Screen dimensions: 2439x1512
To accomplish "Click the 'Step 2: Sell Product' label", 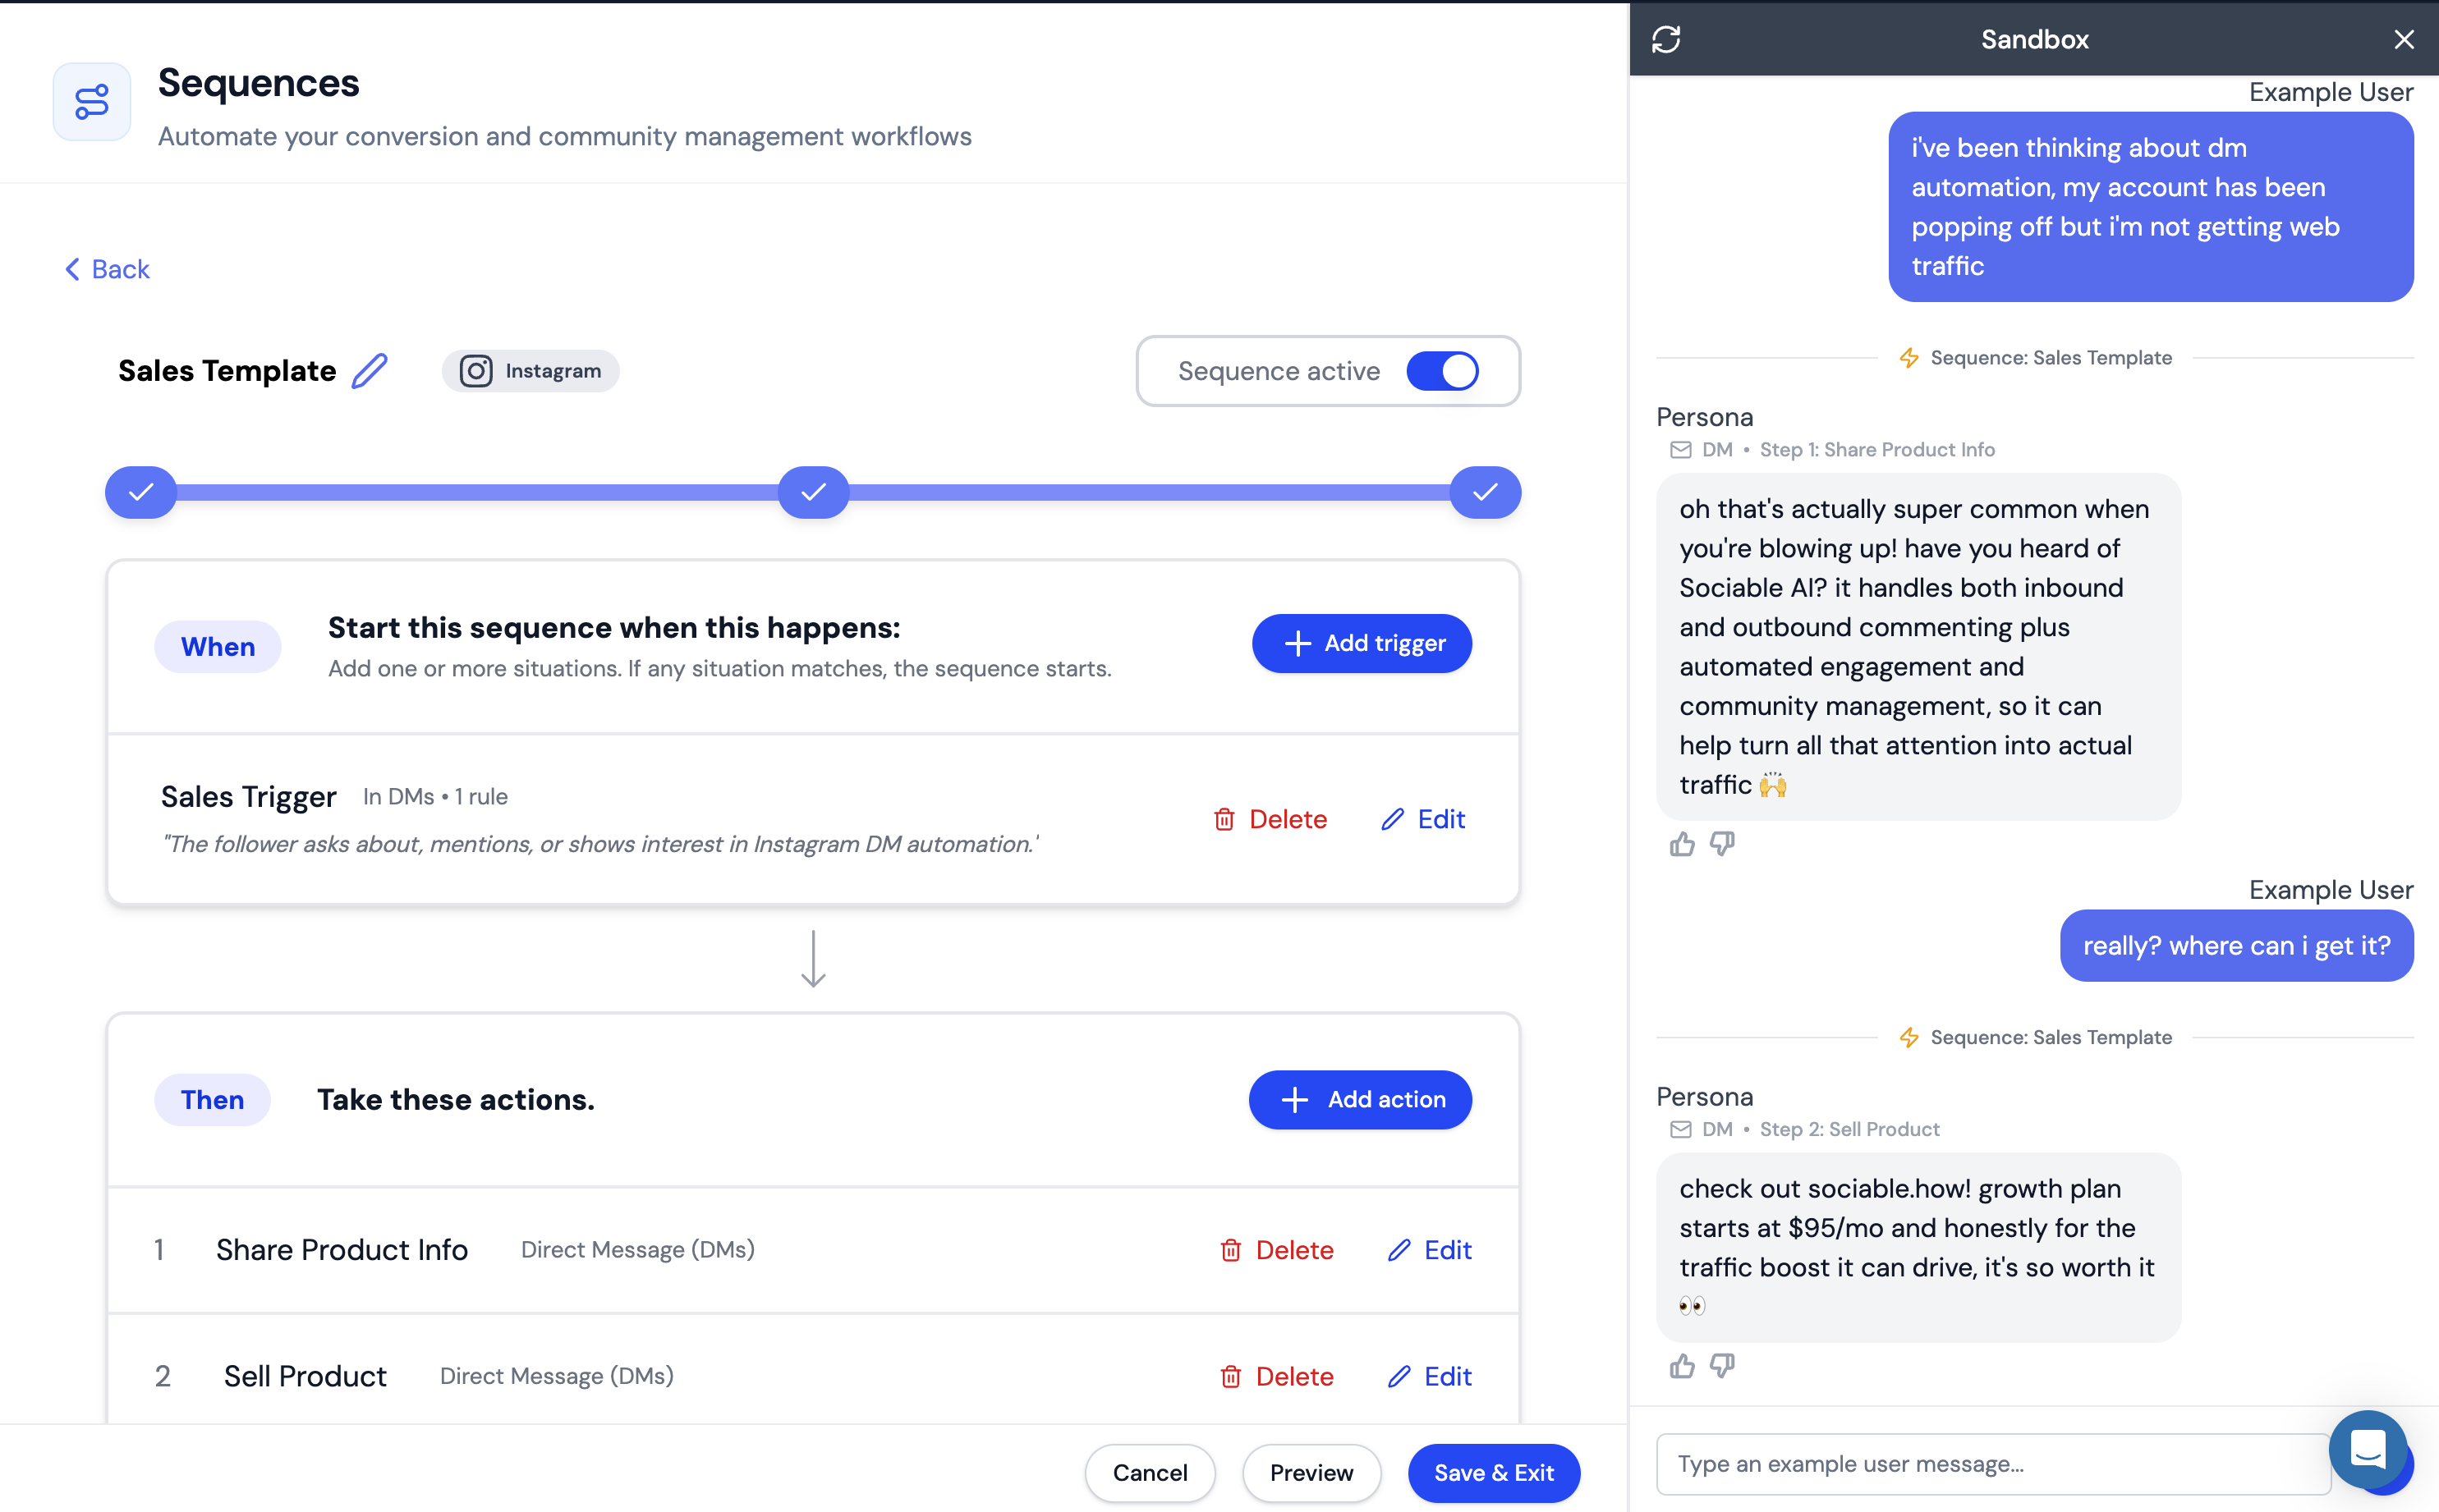I will pos(1849,1130).
